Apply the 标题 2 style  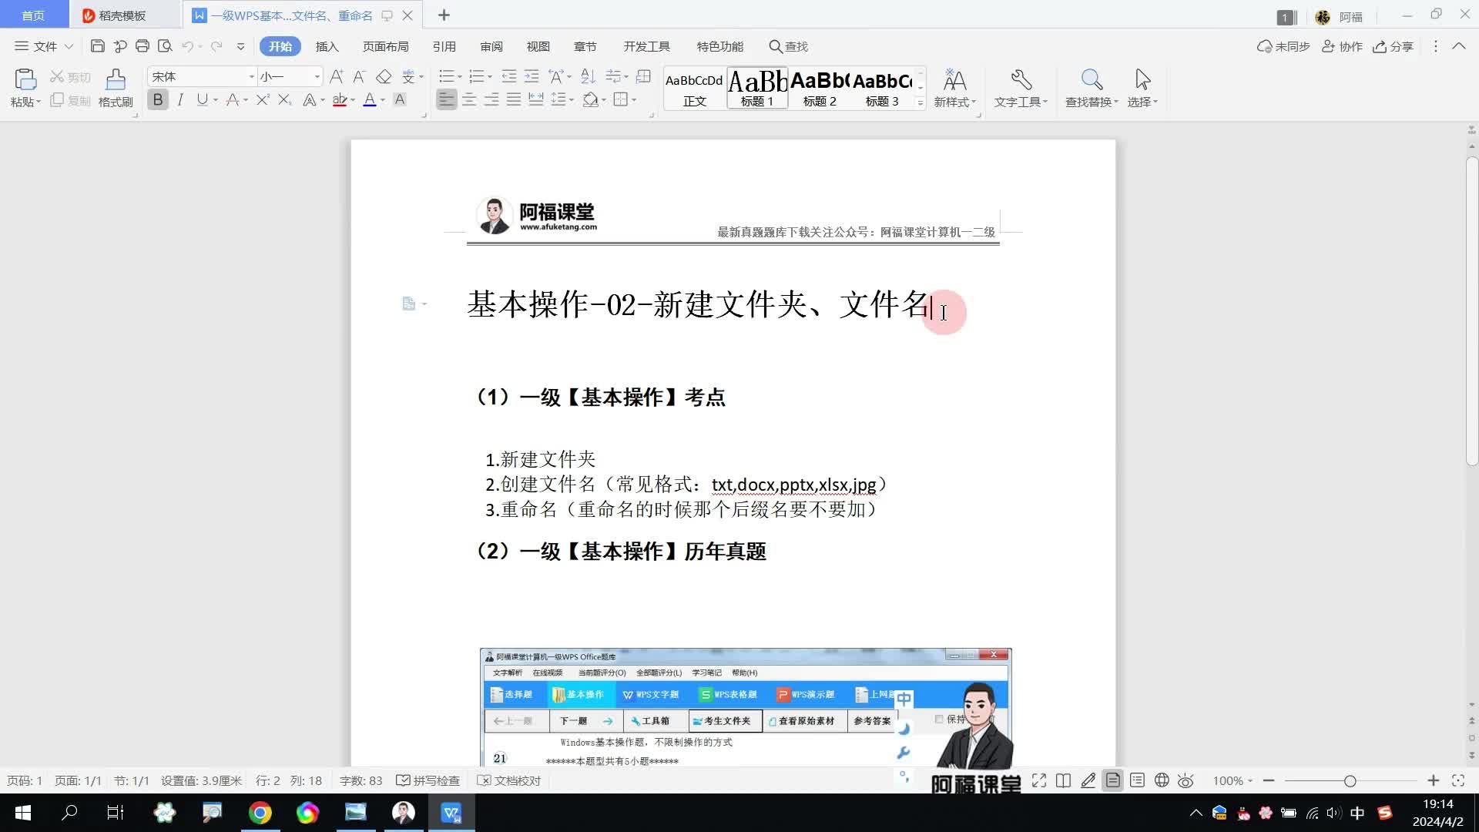click(820, 88)
